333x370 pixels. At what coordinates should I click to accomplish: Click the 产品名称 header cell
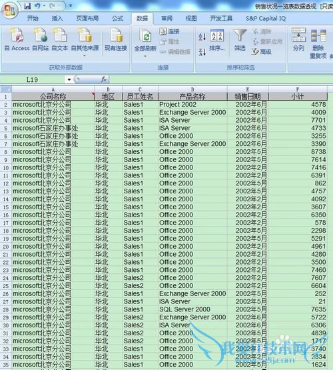(192, 97)
